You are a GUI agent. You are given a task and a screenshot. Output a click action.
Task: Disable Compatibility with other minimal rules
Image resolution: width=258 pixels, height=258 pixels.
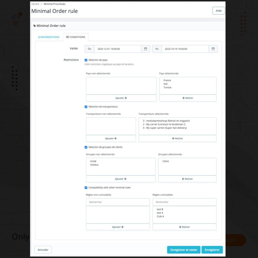[x=86, y=187]
